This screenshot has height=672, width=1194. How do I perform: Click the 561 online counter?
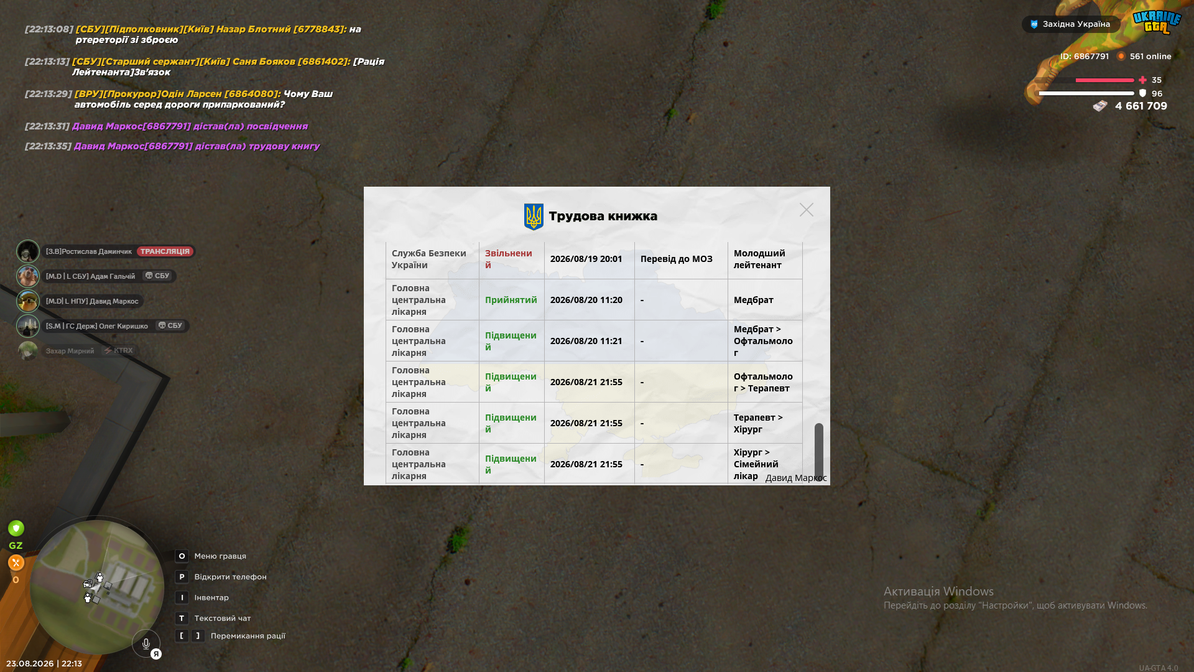[1150, 56]
